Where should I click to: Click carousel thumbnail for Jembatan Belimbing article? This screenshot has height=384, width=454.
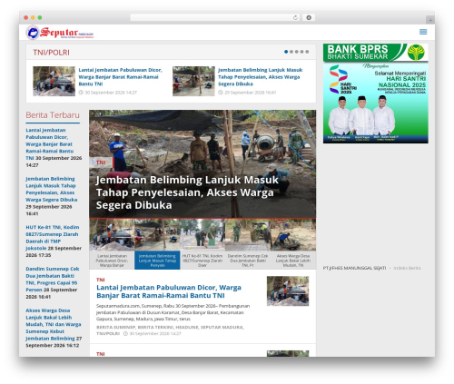193,81
